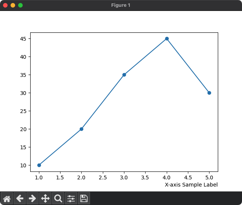Reset the plot with the Home icon
This screenshot has width=242, height=205.
7,198
